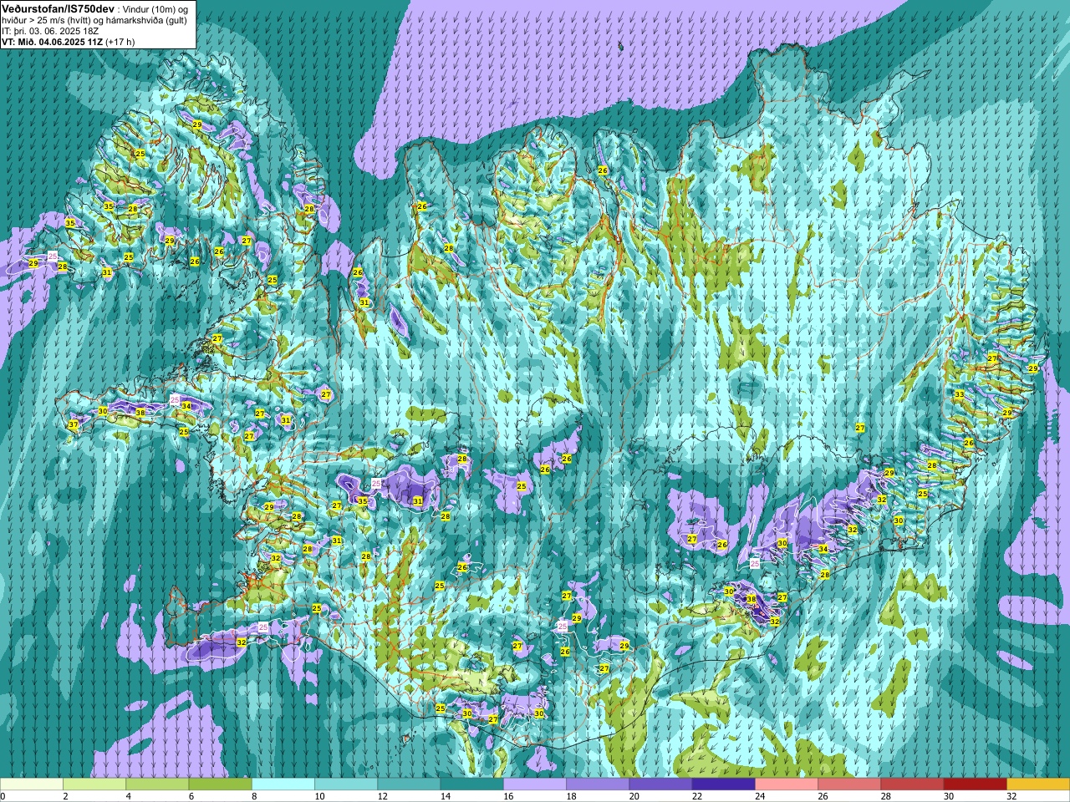
Task: Click the bright cyan 8–10 m/s legend swatch
Action: click(x=283, y=784)
